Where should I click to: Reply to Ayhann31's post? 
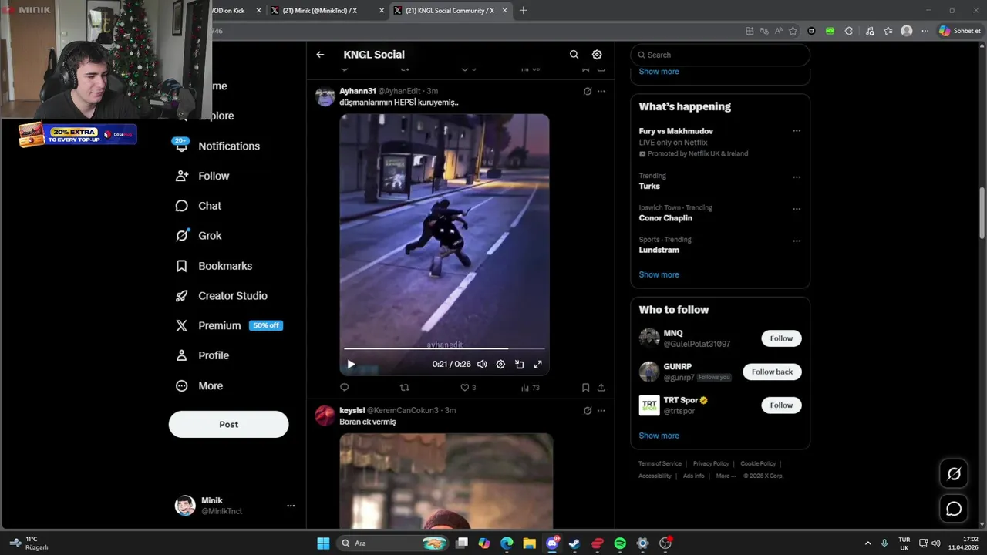(345, 388)
